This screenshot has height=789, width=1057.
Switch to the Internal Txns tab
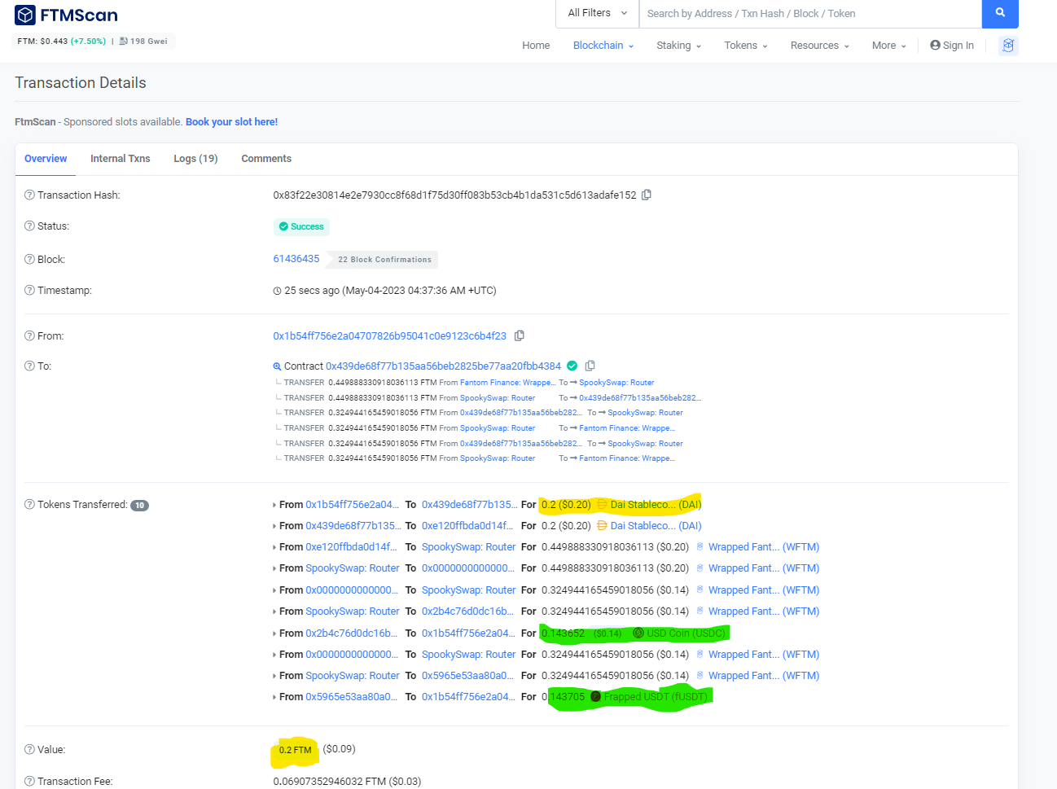[x=121, y=159]
